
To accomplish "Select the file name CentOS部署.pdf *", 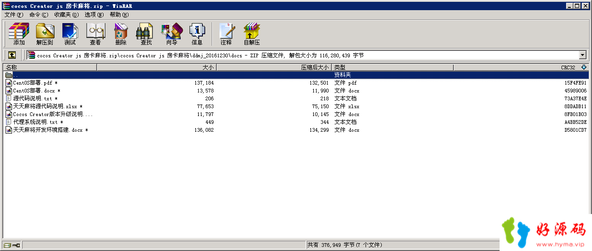I will point(36,83).
